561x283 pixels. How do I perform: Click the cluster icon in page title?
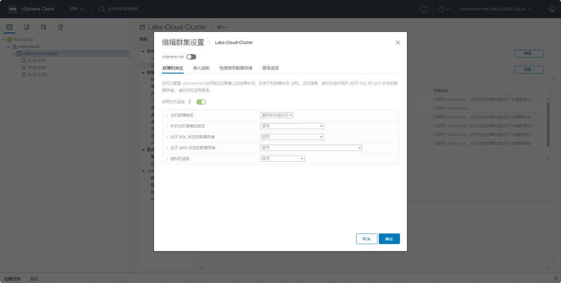(143, 27)
